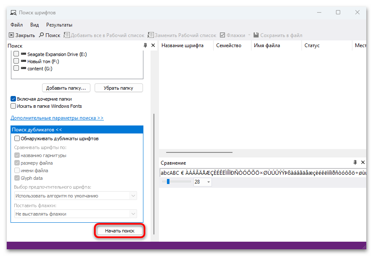The width and height of the screenshot is (373, 256).
Task: Click the 'Дополнительные параметры поиска' link
Action: [x=57, y=118]
